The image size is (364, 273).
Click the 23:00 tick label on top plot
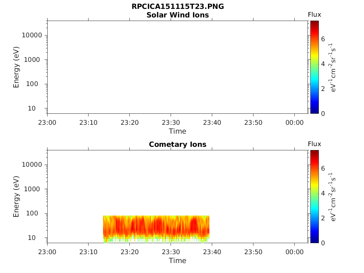[47, 123]
